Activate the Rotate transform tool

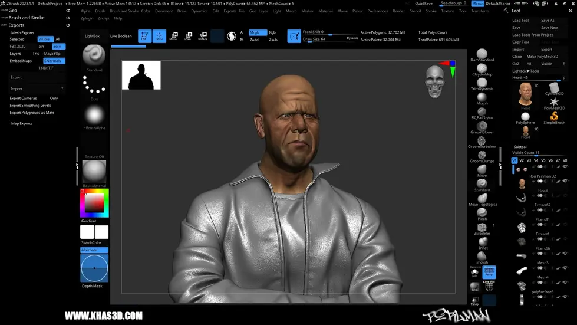pyautogui.click(x=202, y=36)
